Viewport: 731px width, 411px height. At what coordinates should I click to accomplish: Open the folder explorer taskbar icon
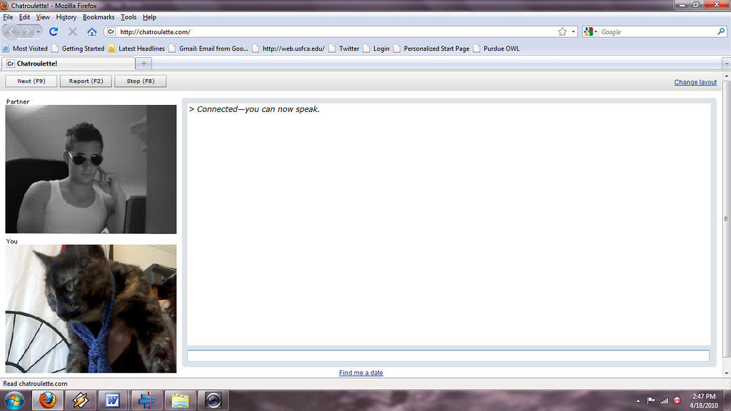click(x=180, y=400)
